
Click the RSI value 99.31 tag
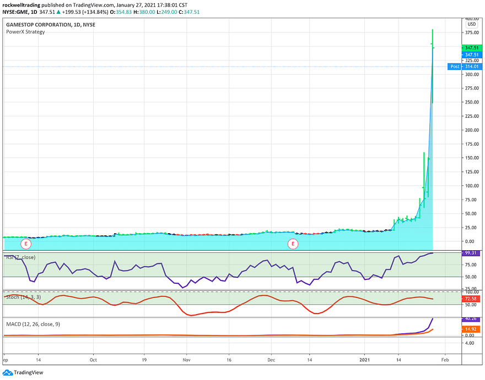pos(471,253)
